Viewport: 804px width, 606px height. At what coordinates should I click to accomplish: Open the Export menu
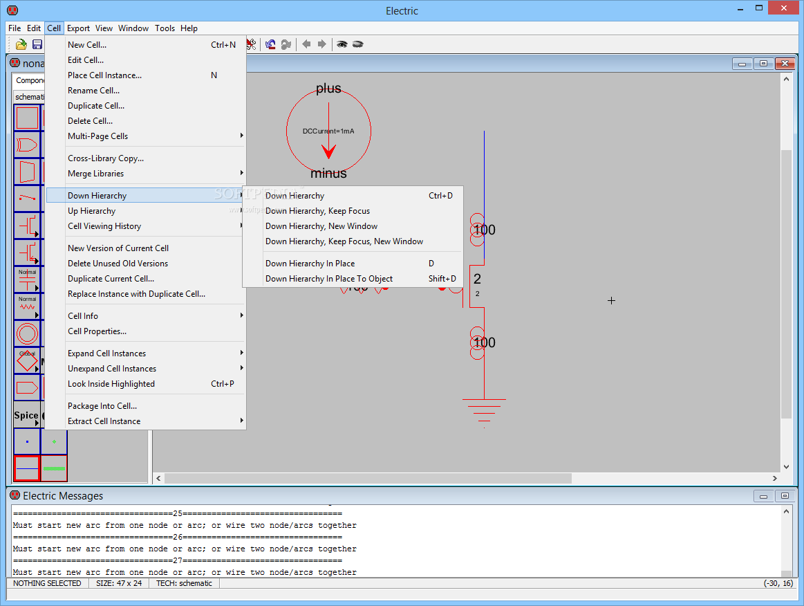point(78,28)
